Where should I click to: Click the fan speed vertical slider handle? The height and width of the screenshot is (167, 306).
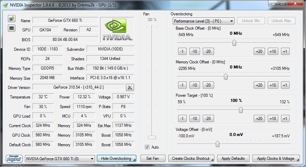[x=152, y=137]
